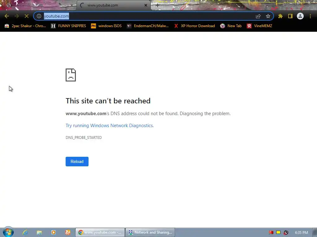Image resolution: width=317 pixels, height=237 pixels.
Task: Click the Show desktop strip
Action: pyautogui.click(x=315, y=232)
